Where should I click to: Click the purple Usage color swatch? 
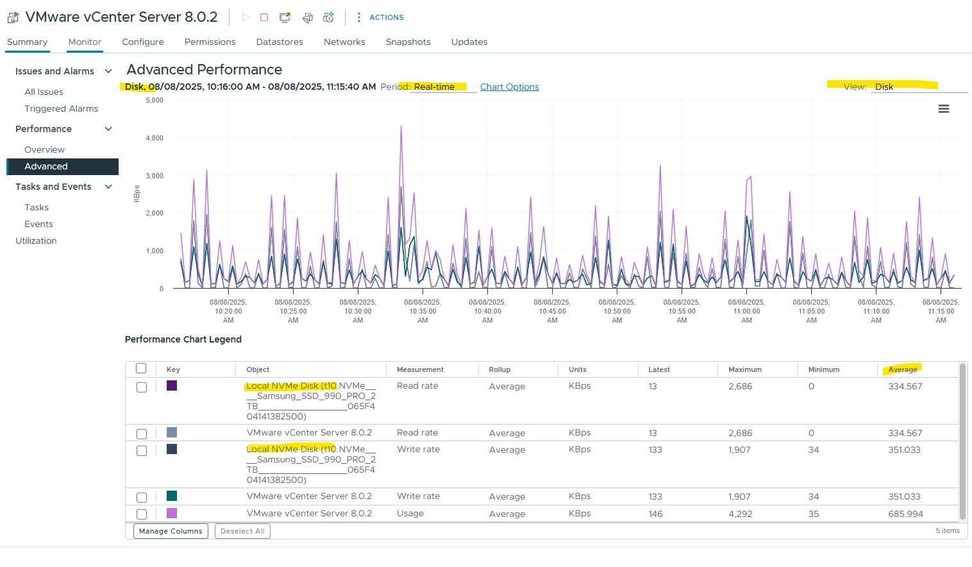click(x=172, y=513)
